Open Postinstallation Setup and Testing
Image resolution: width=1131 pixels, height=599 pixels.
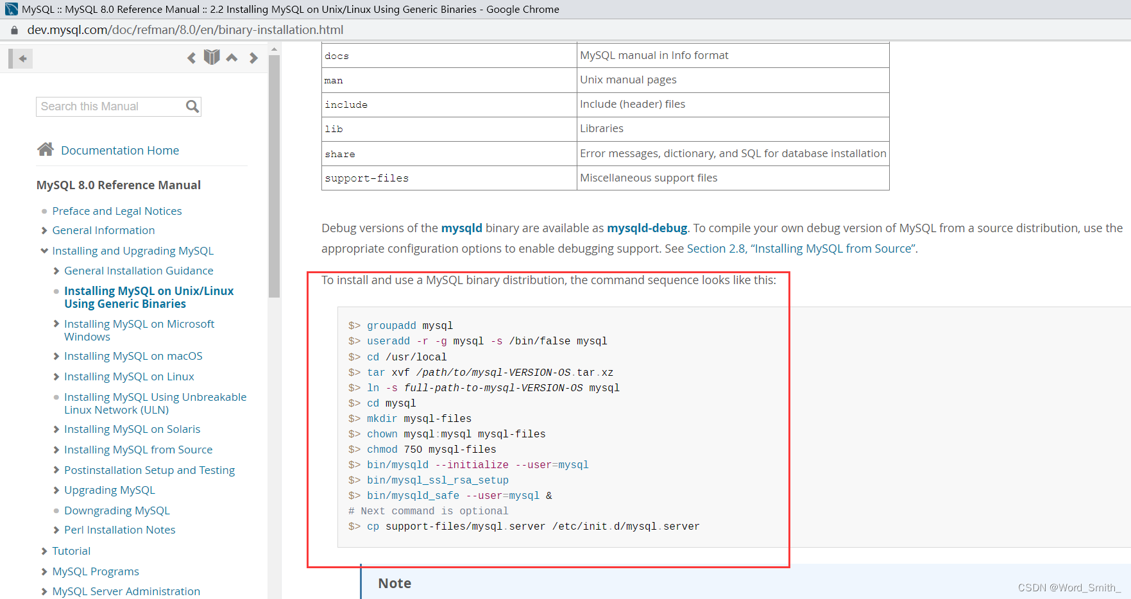click(x=149, y=469)
